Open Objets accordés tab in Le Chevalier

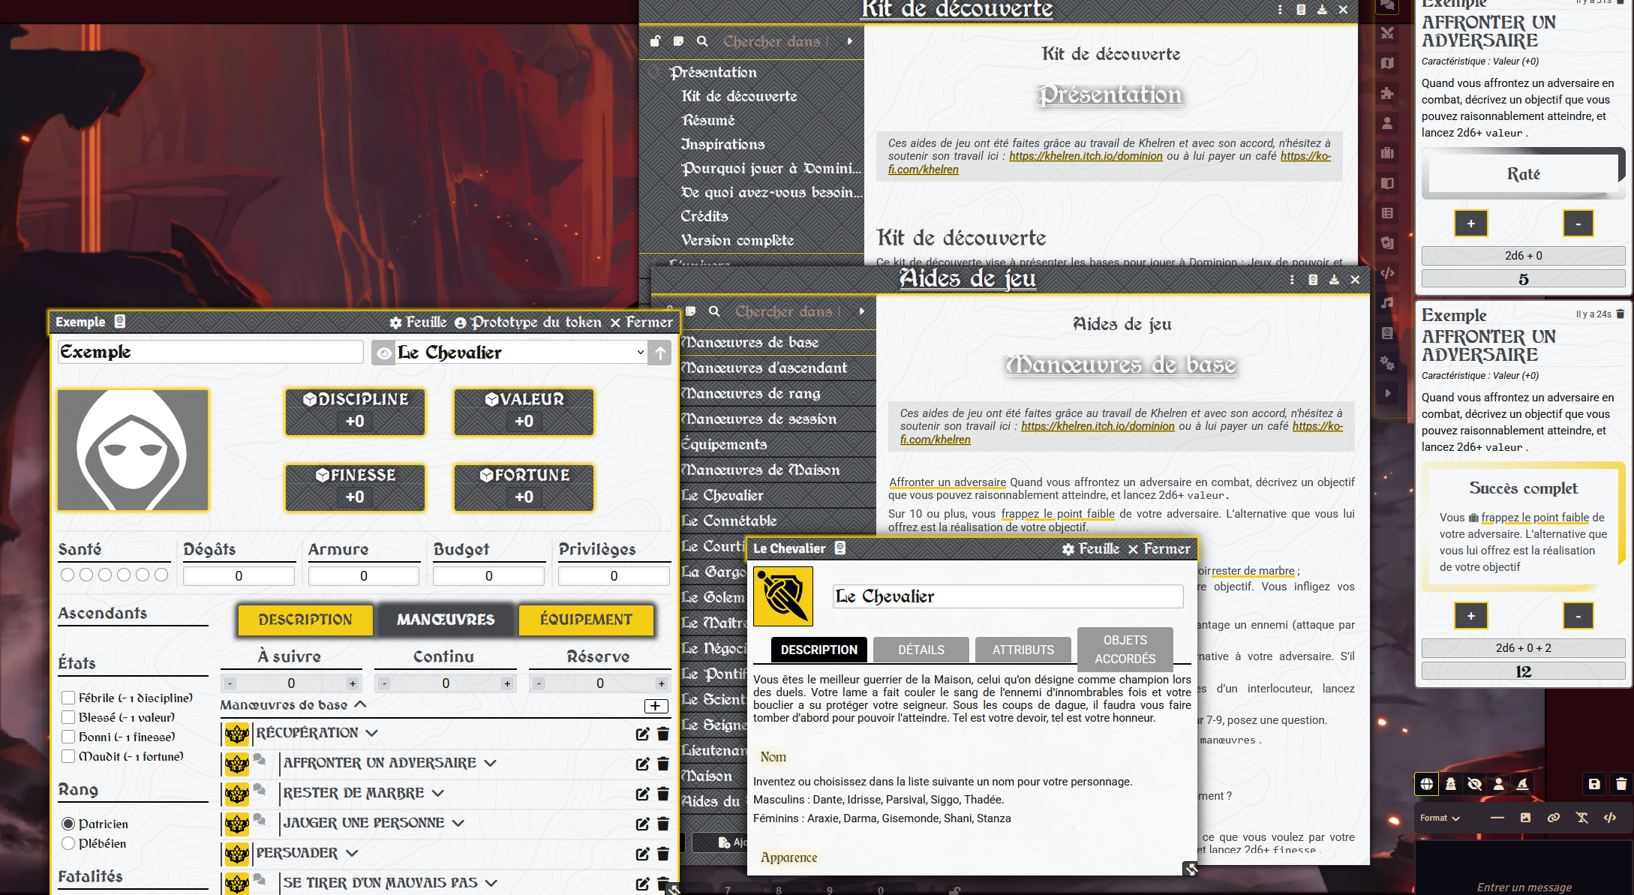(x=1125, y=649)
